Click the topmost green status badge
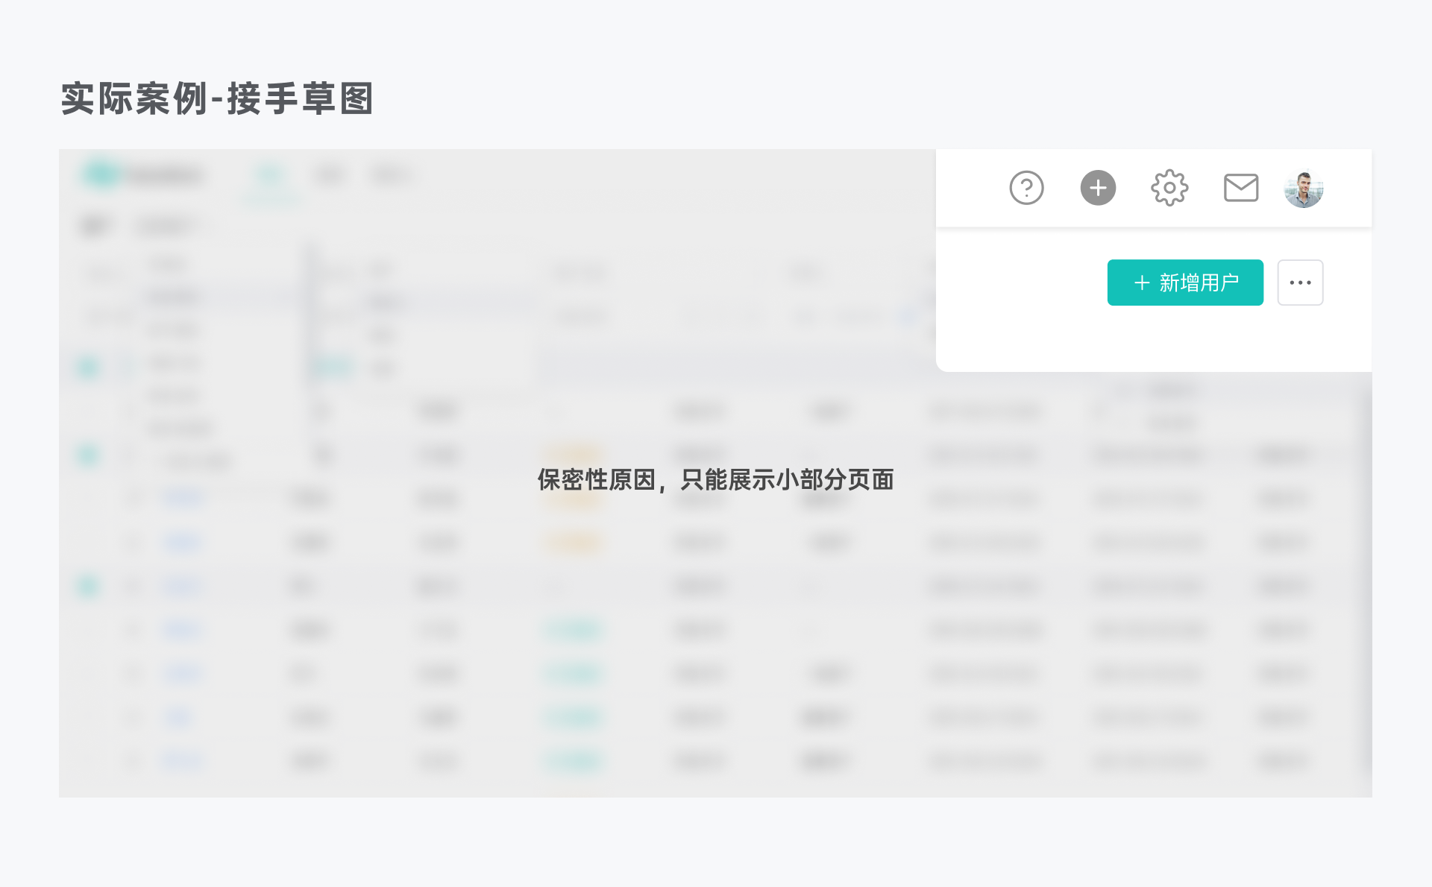Viewport: 1432px width, 887px height. pyautogui.click(x=573, y=631)
